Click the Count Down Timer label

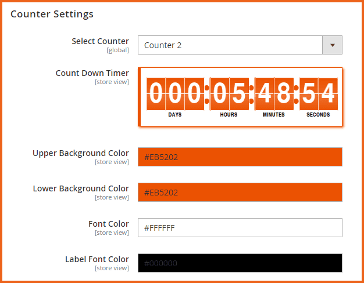92,73
